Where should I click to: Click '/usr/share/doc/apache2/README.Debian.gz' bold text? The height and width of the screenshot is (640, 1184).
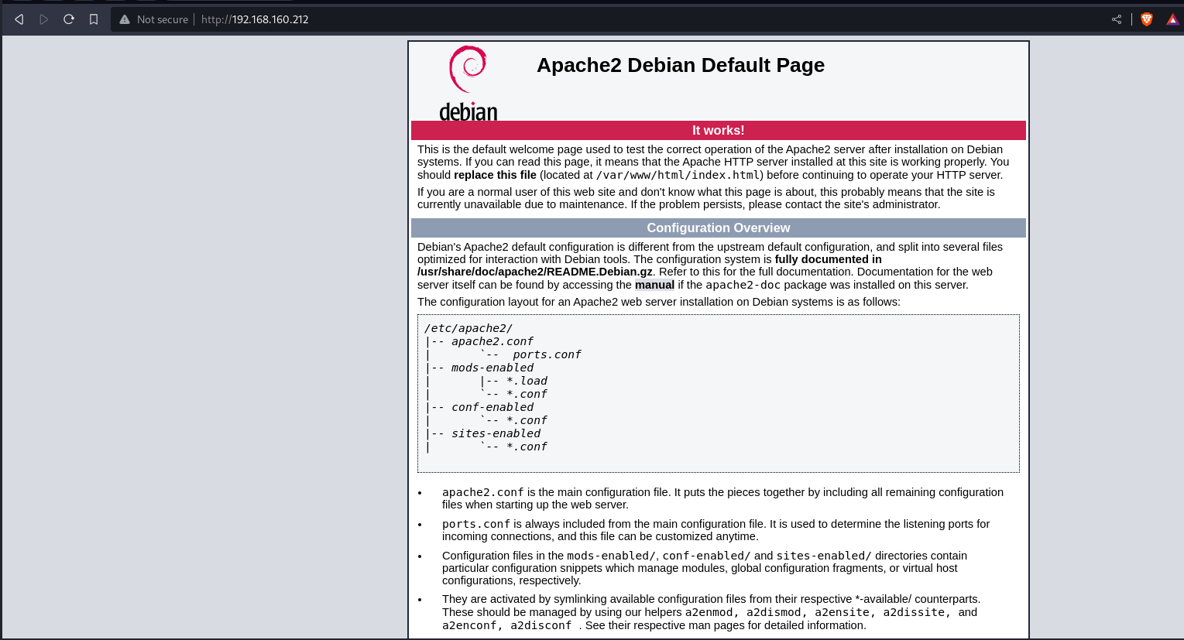(x=535, y=272)
